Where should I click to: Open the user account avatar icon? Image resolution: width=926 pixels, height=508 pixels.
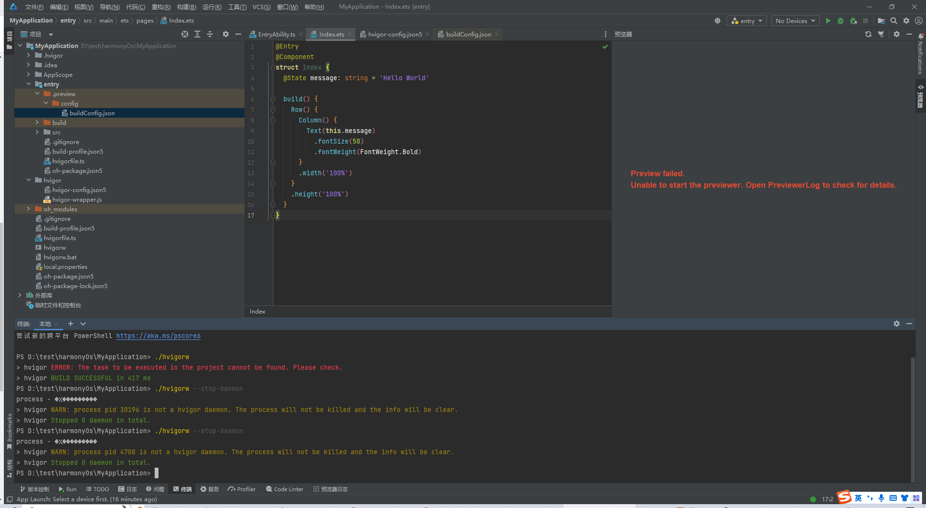[x=918, y=21]
